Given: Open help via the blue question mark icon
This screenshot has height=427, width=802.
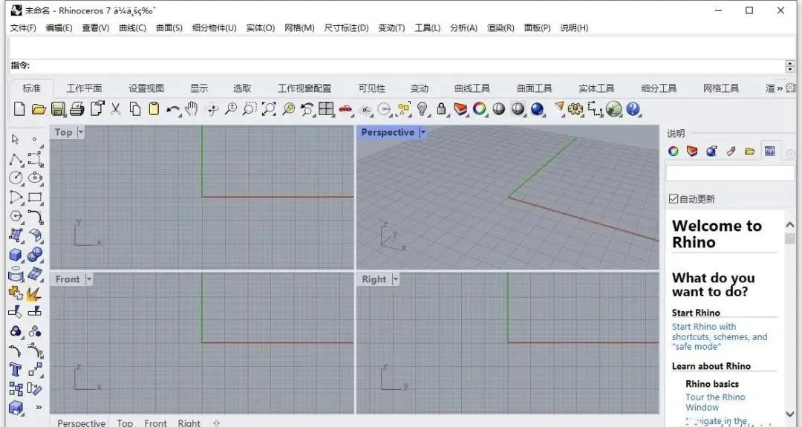Looking at the screenshot, I should click(633, 109).
